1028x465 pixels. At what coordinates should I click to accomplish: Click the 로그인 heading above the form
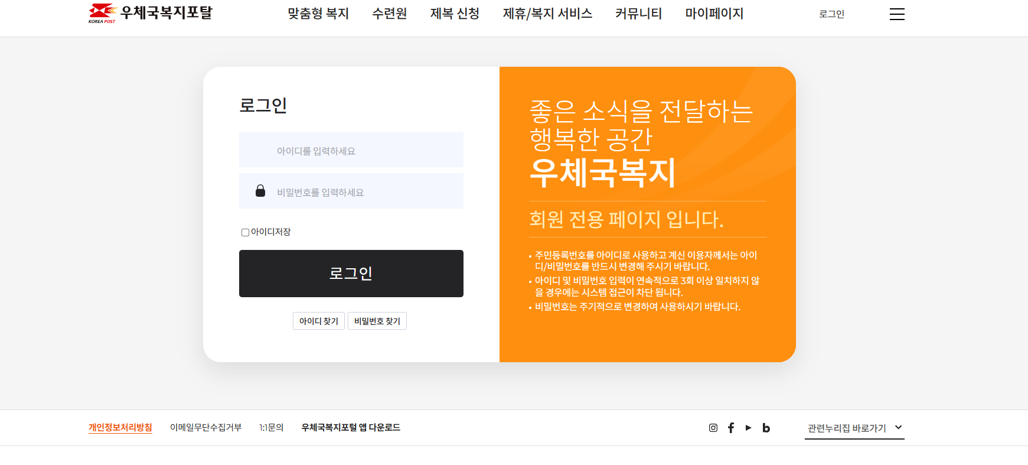click(263, 105)
